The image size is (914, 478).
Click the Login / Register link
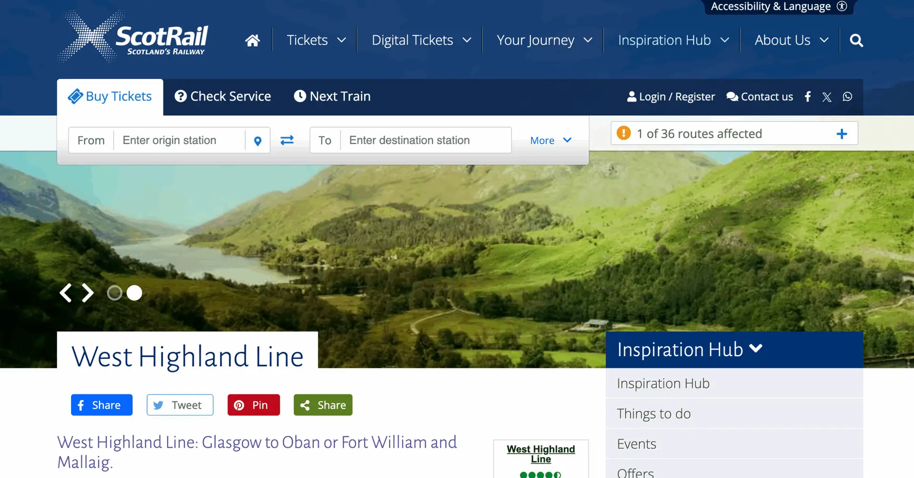671,97
